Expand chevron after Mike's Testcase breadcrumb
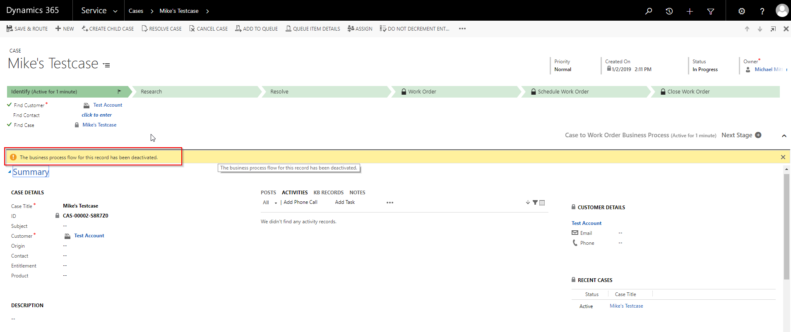 tap(207, 11)
